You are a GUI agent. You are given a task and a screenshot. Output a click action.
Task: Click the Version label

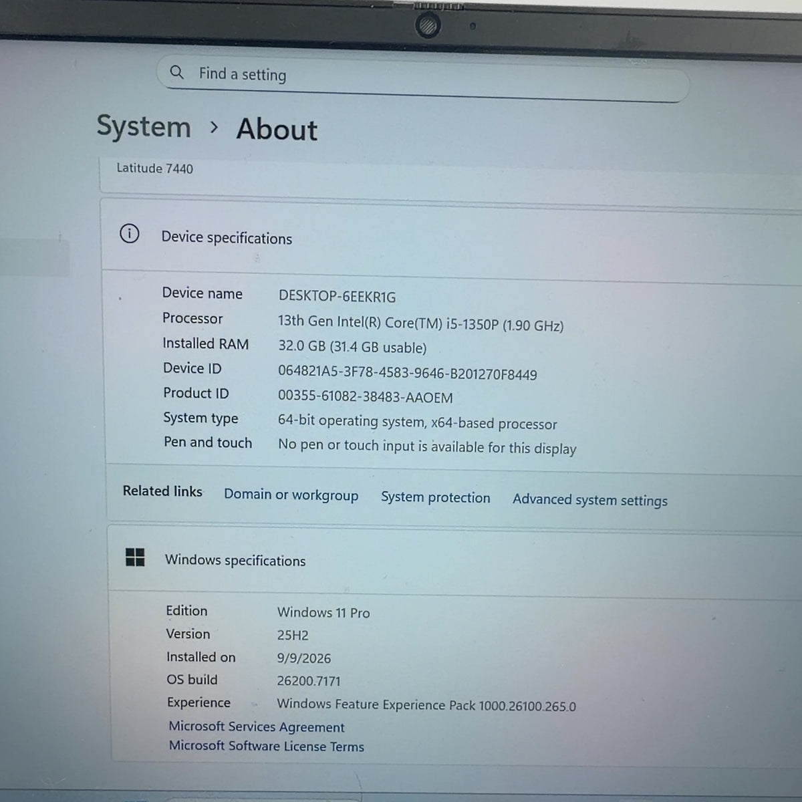(188, 634)
